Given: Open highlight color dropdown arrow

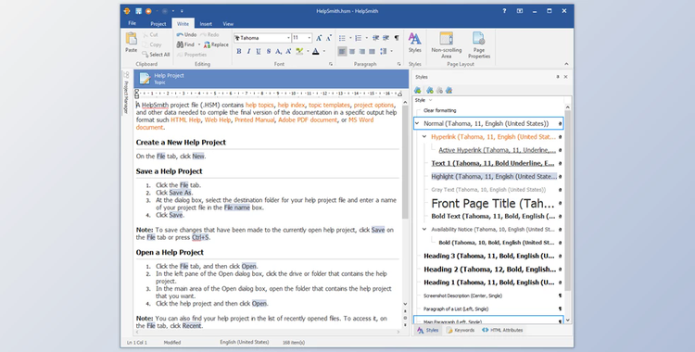Looking at the screenshot, I should pos(308,52).
